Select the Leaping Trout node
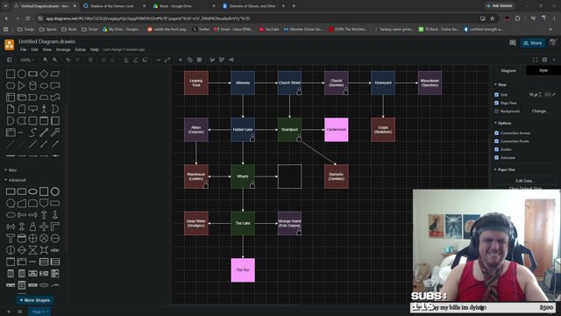Screen dimensions: 561x316 tap(196, 83)
